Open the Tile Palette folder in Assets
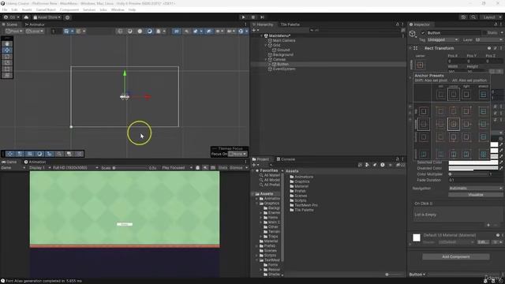Screen dimensions: 505x284 click(x=301, y=210)
